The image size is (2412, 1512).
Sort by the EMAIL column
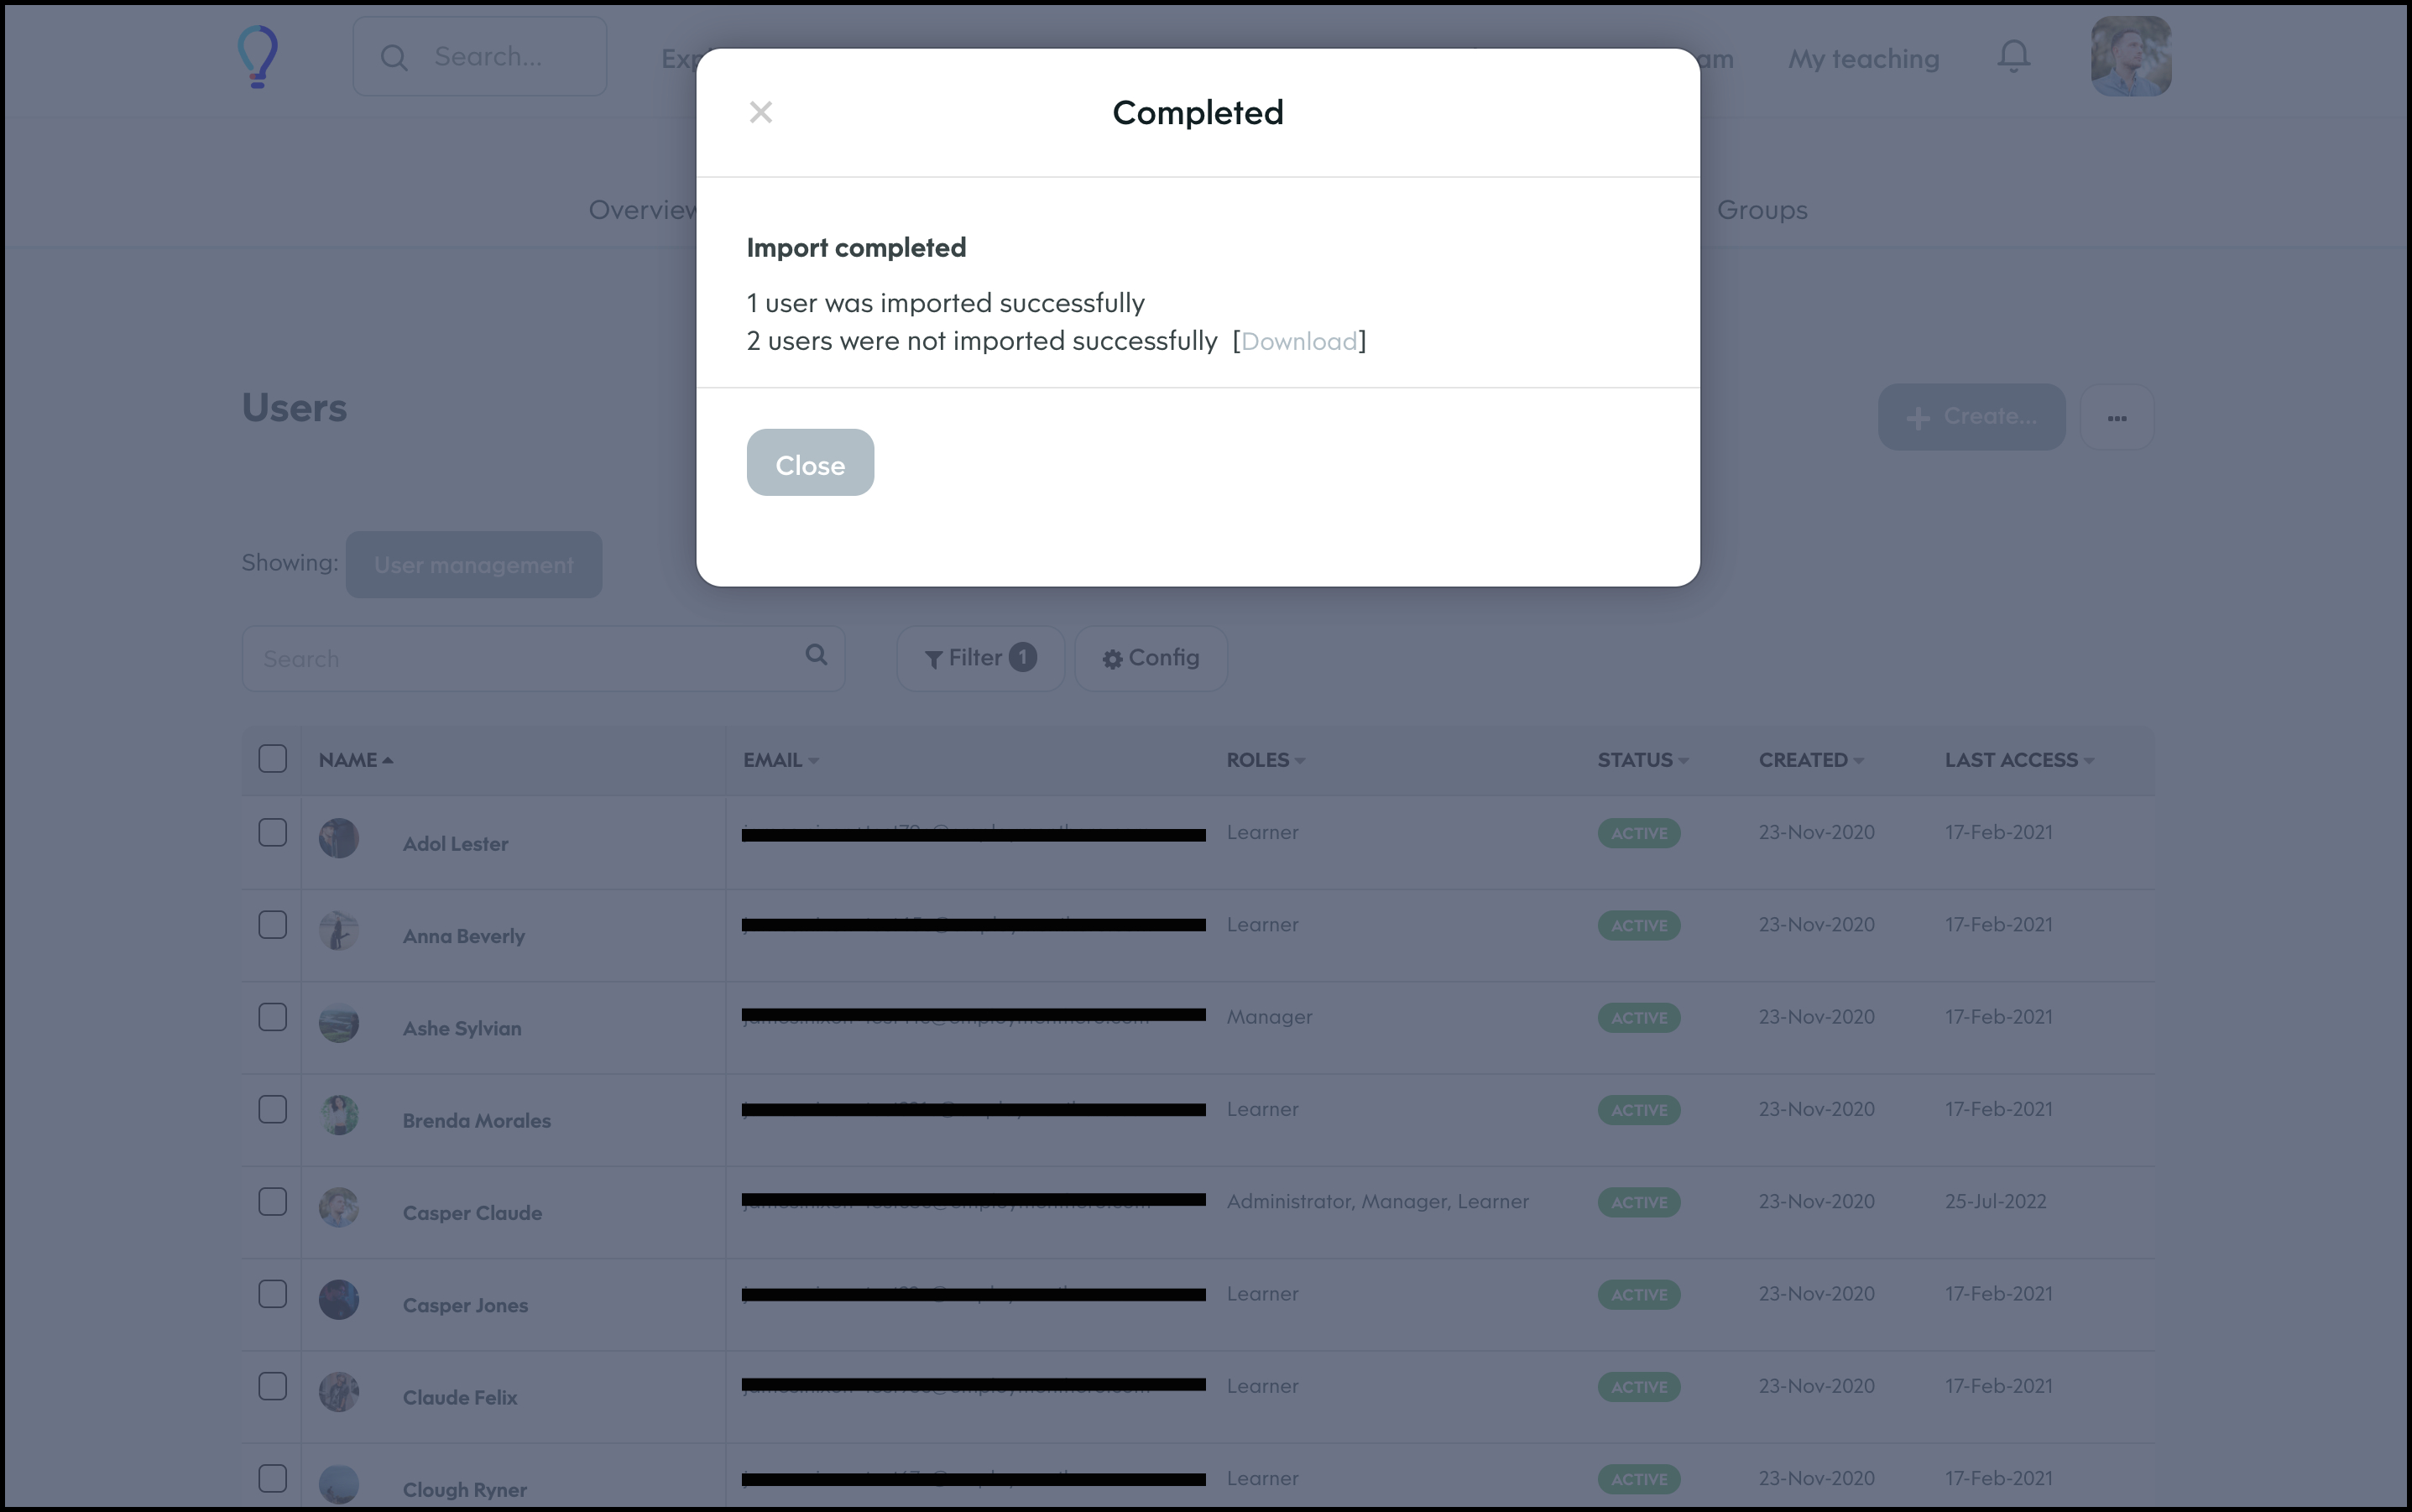click(x=781, y=760)
